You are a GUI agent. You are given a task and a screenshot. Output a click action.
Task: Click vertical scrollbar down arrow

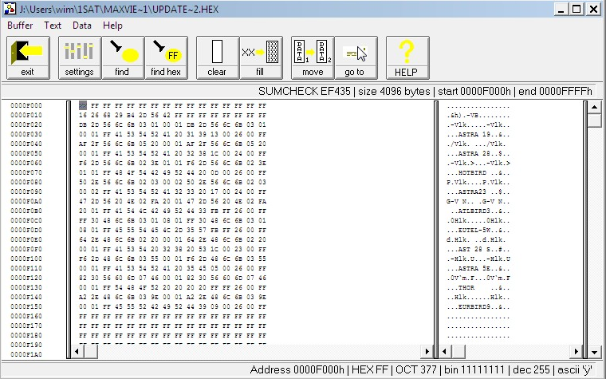pos(594,353)
